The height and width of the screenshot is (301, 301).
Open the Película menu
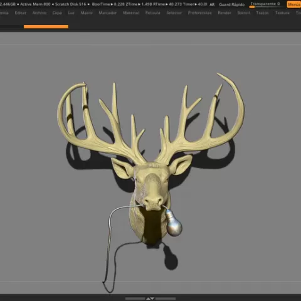[x=152, y=13]
